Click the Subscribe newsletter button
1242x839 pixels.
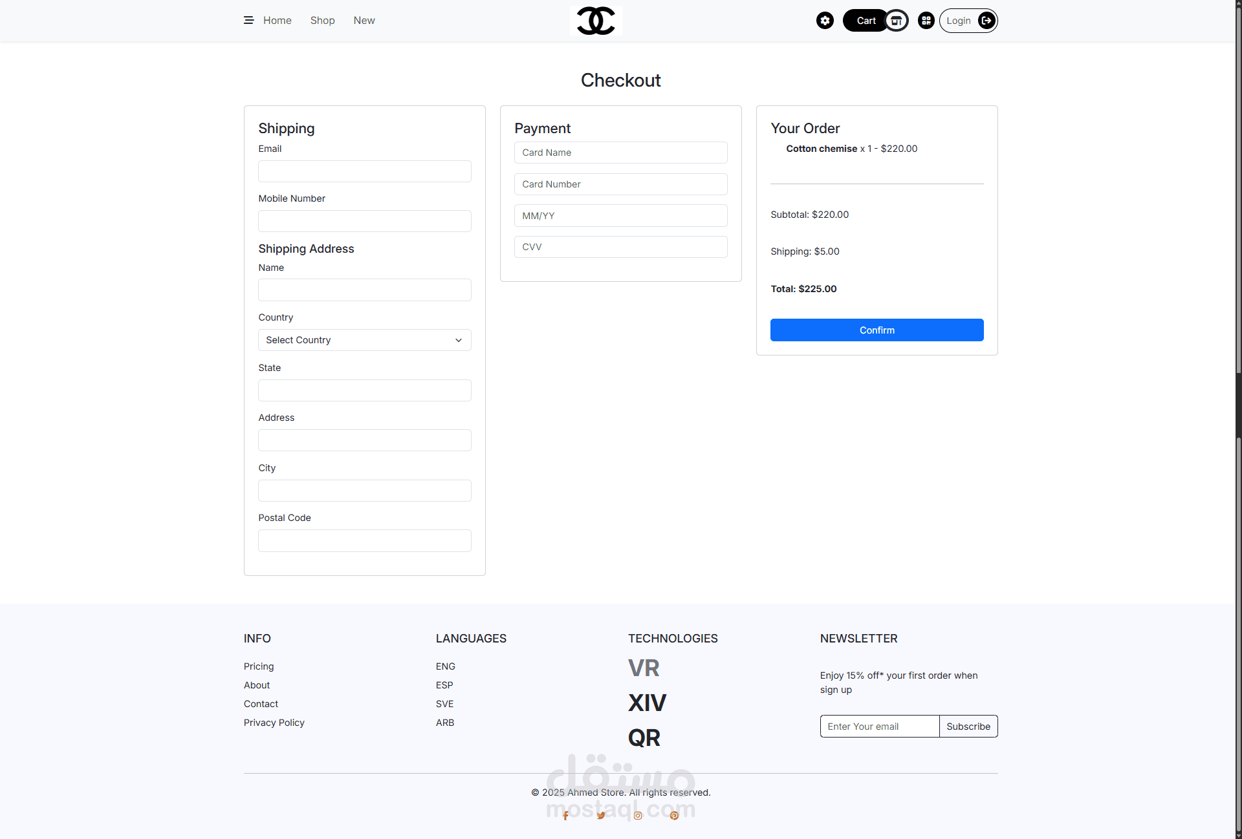[968, 727]
